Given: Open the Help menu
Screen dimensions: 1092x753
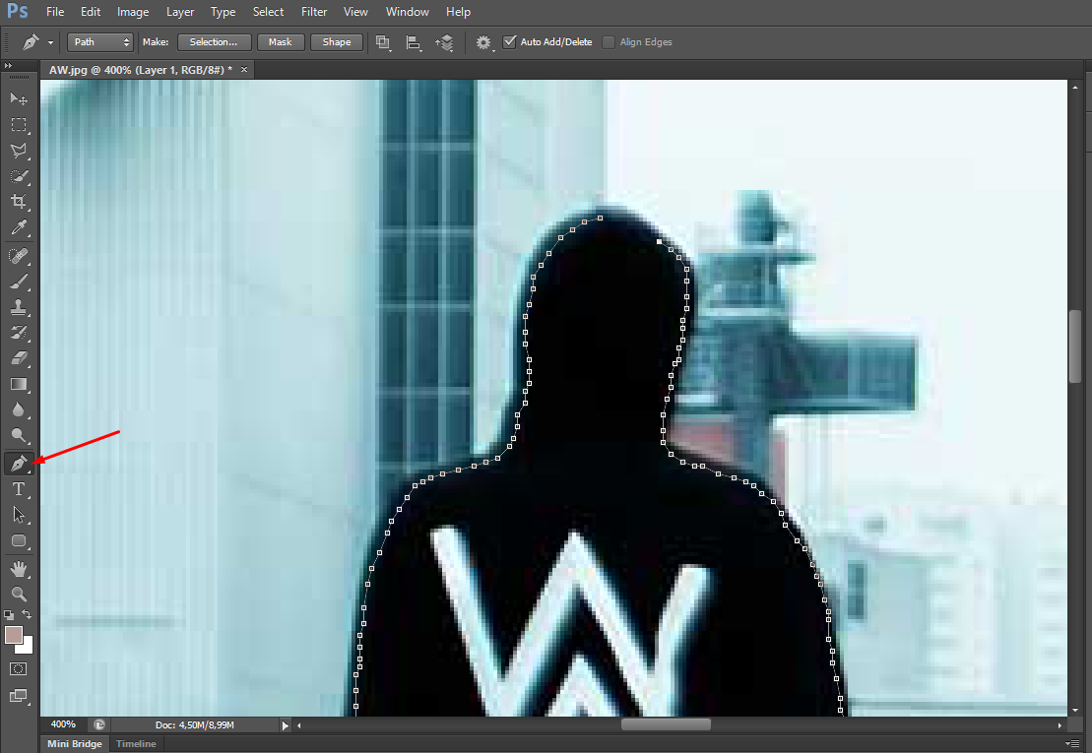Looking at the screenshot, I should tap(458, 12).
